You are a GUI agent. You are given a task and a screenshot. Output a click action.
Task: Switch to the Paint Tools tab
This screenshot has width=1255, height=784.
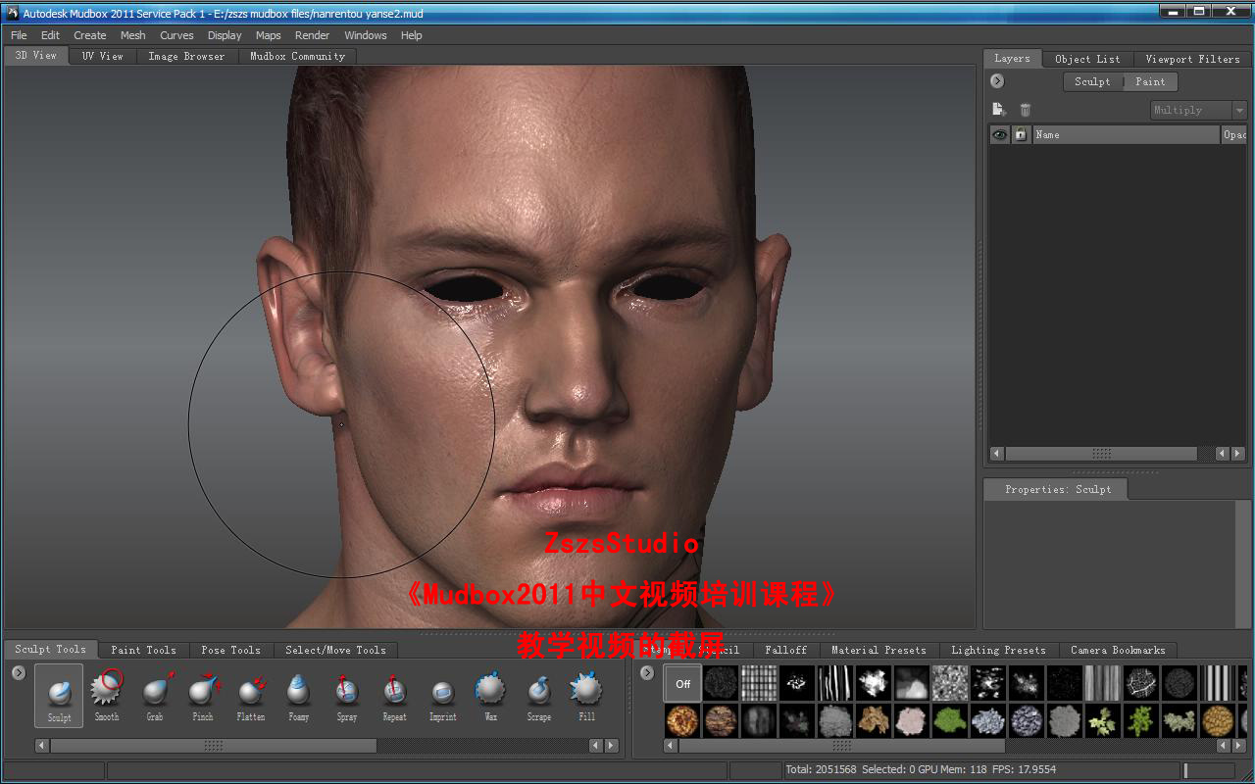[x=144, y=650]
